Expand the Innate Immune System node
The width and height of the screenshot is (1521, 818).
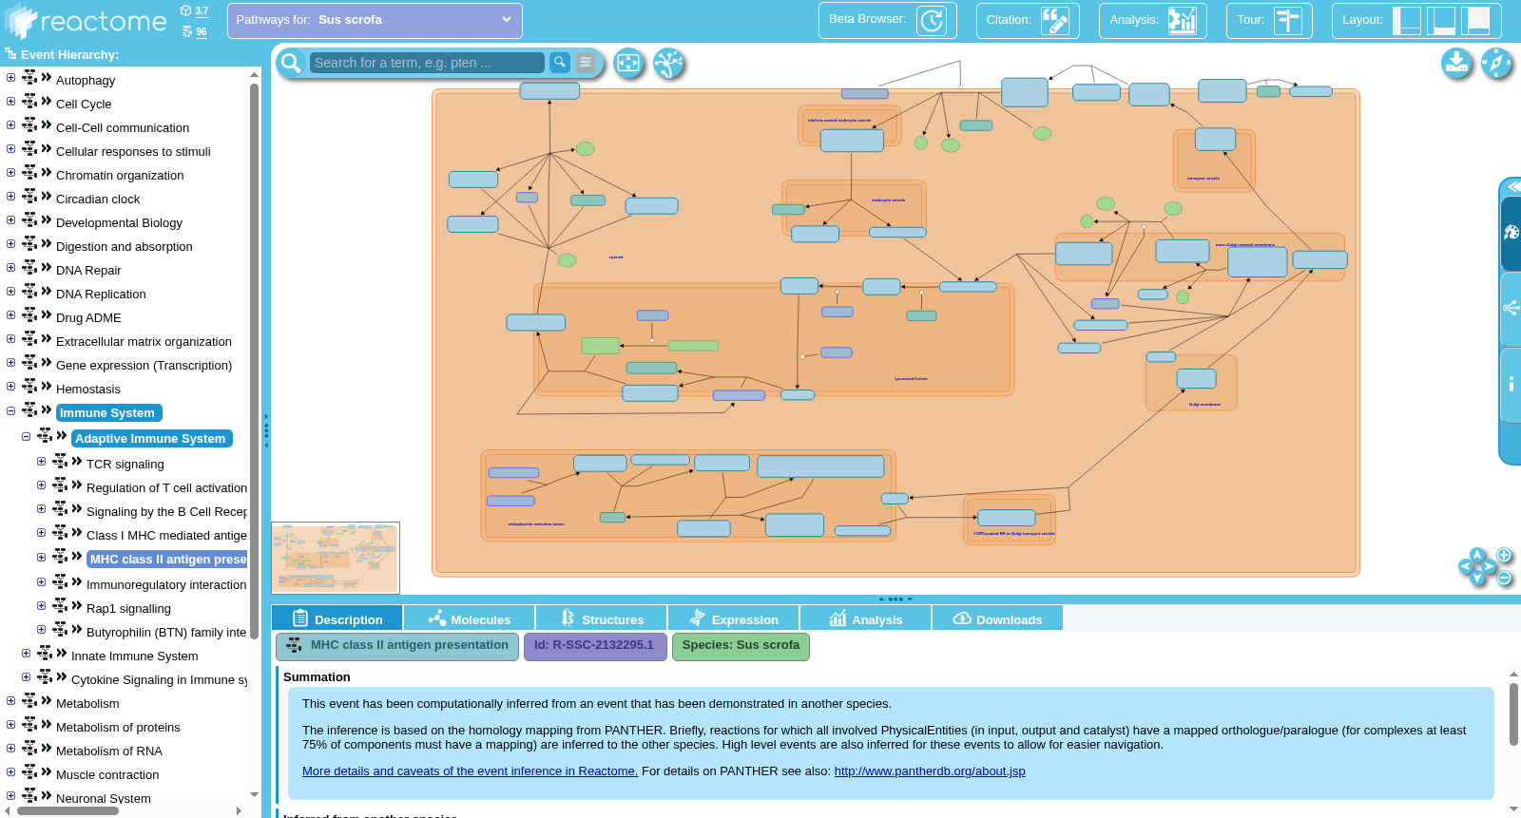click(x=26, y=654)
